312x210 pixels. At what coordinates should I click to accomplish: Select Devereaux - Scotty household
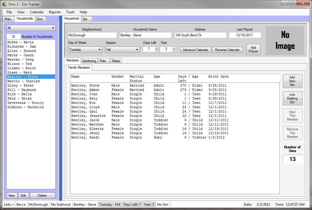[31, 103]
